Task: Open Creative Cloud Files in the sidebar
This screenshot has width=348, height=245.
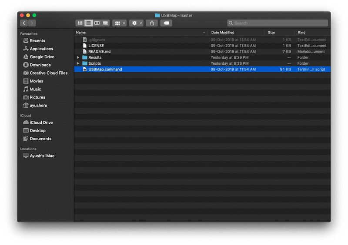Action: pyautogui.click(x=45, y=73)
